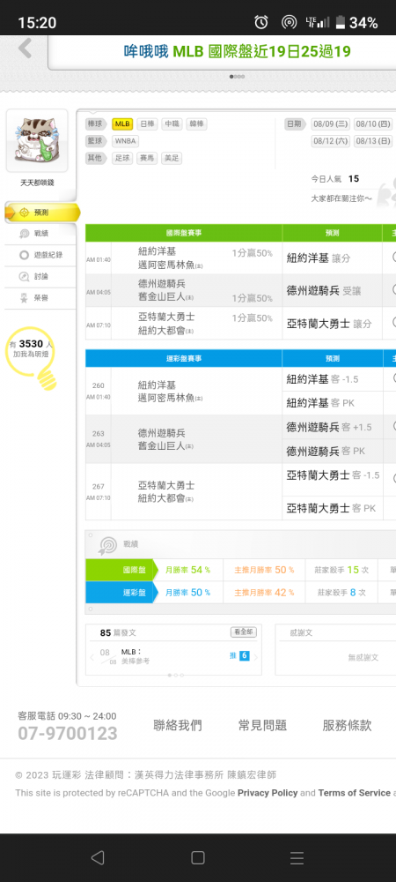Choose date 08/12 (六)
396x882 pixels.
(x=331, y=140)
